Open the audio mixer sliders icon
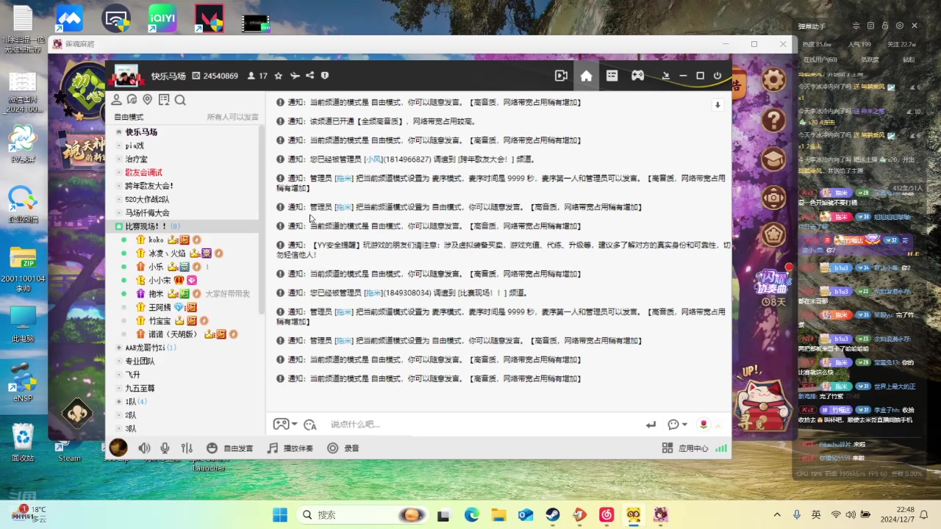 coord(187,448)
